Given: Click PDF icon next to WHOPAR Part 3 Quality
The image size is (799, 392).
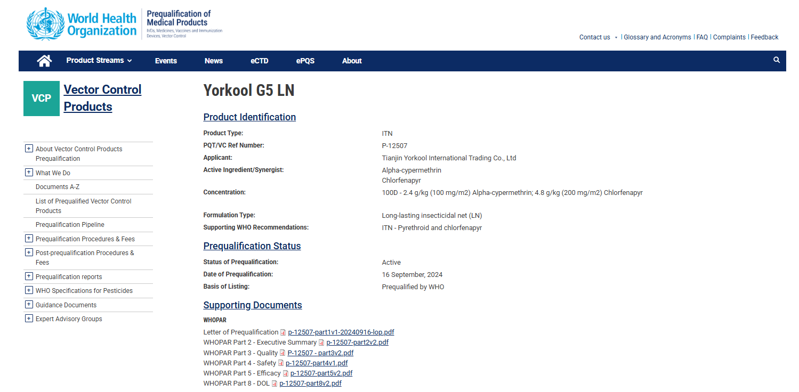Looking at the screenshot, I should pyautogui.click(x=282, y=353).
